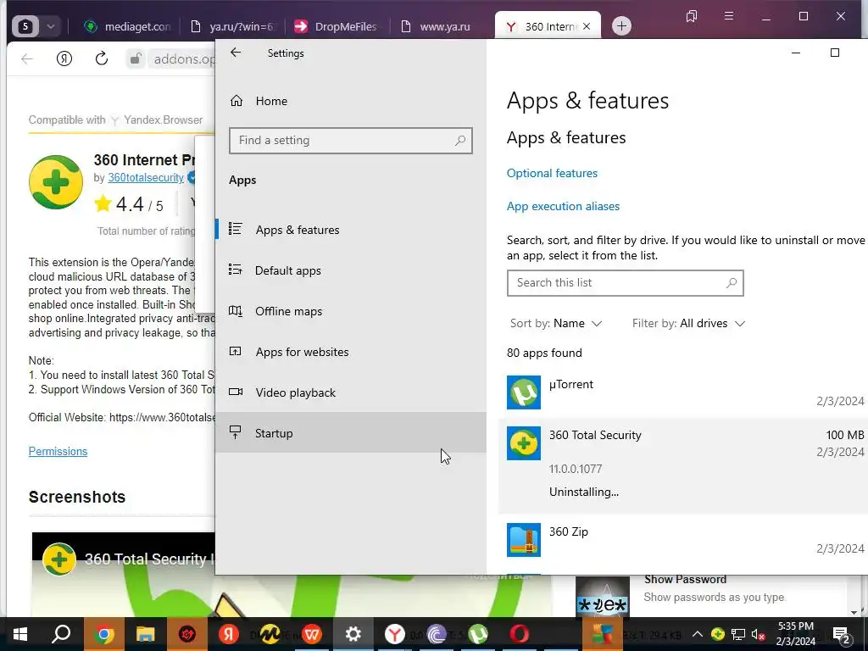Open Offline maps settings
Image resolution: width=868 pixels, height=651 pixels.
coord(351,311)
